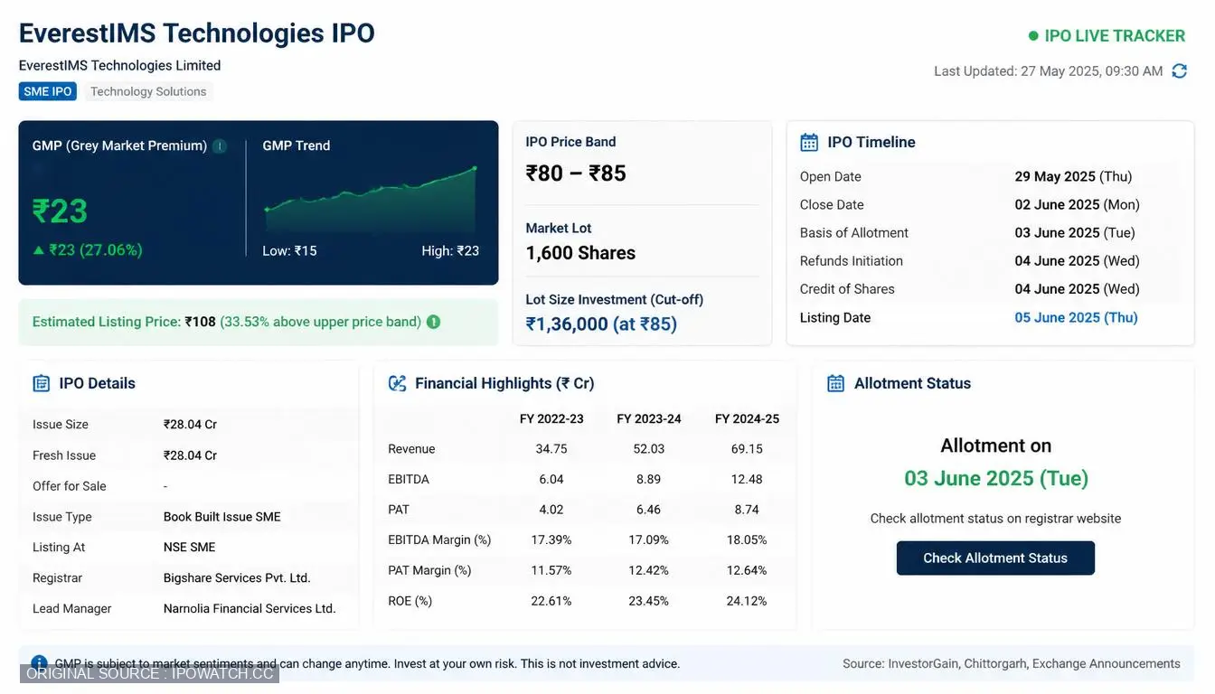1215x694 pixels.
Task: Click info icon next to Estimated Listing Price
Action: pyautogui.click(x=434, y=322)
